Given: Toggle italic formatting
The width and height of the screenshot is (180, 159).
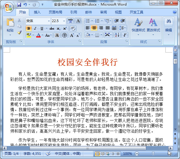Looking at the screenshot, I should 35,29.
